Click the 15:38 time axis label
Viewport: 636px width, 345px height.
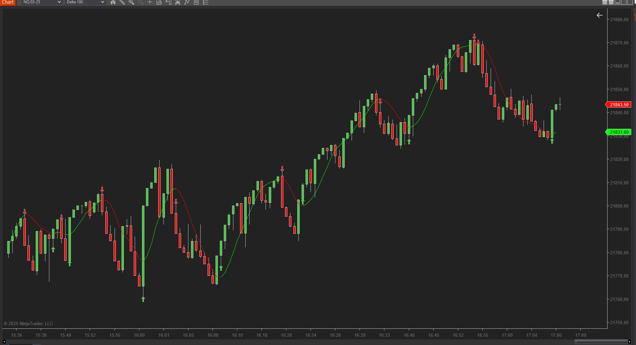[41, 335]
